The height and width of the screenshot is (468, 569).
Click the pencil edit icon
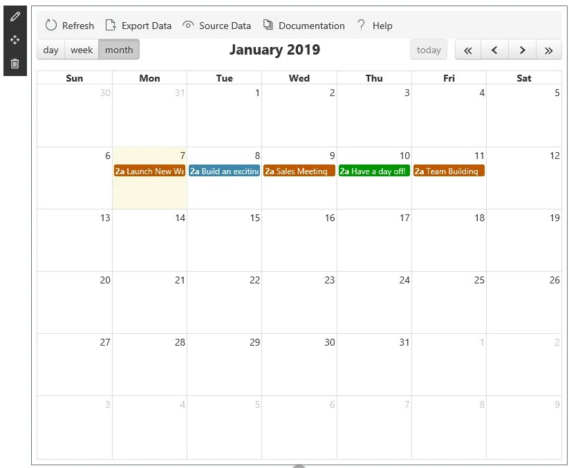coord(15,17)
